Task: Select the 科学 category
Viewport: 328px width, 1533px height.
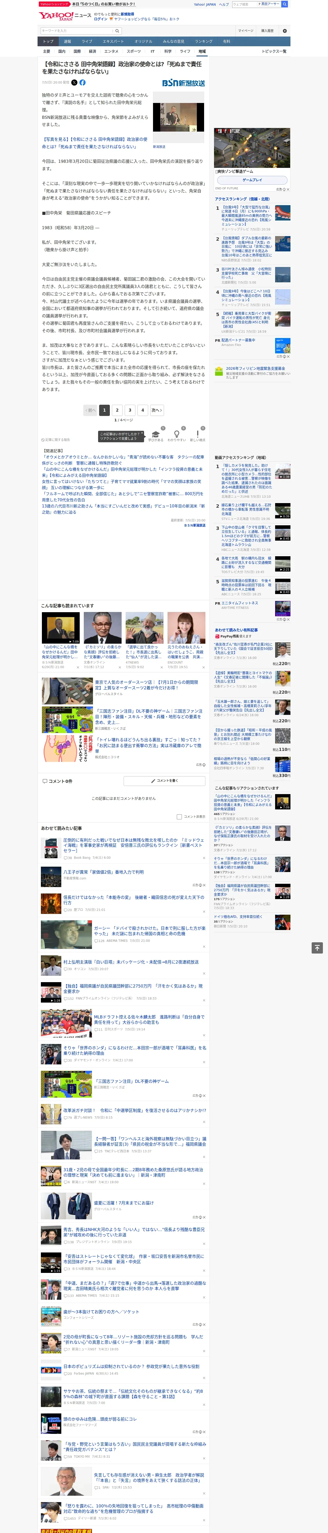Action: pos(168,51)
